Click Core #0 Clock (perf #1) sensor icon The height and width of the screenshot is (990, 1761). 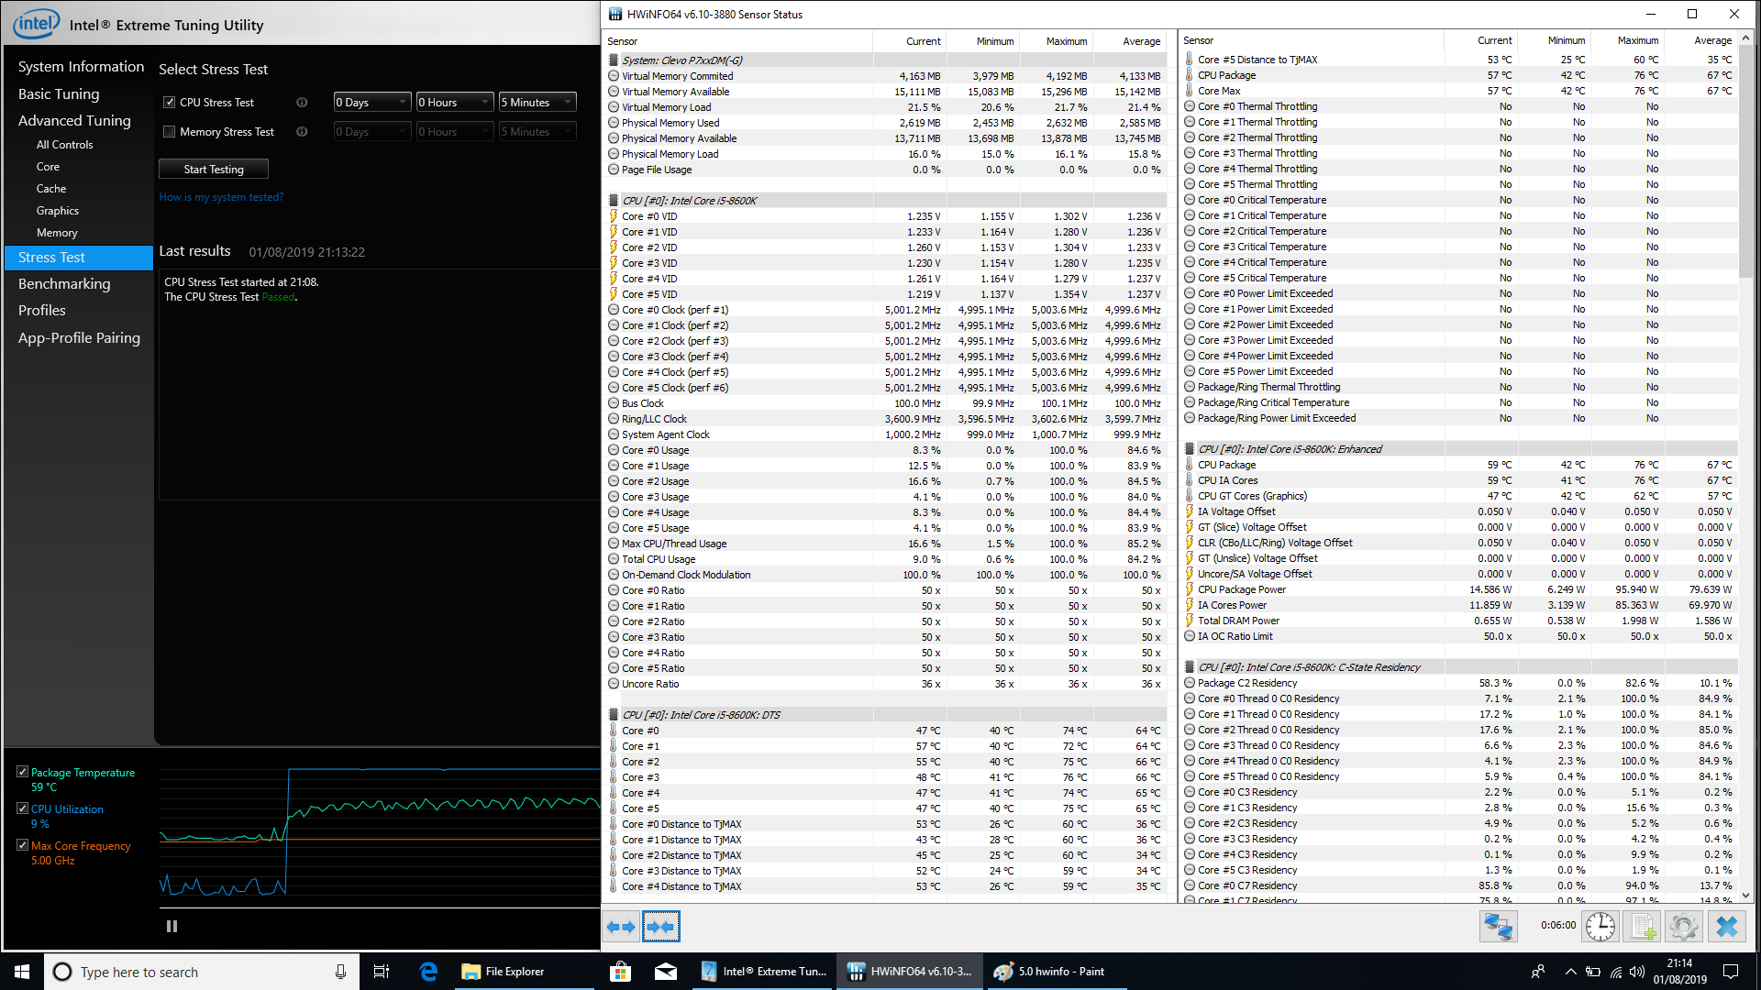tap(614, 310)
